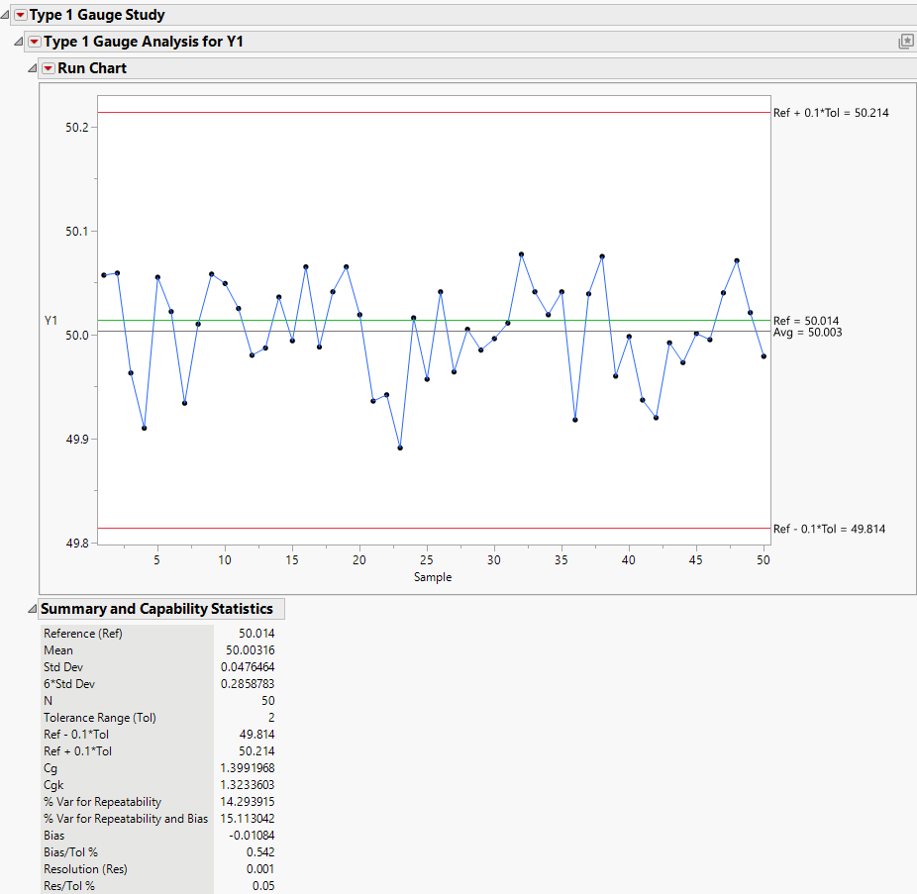The height and width of the screenshot is (894, 917).
Task: Click the Y1 axis label
Action: 51,320
